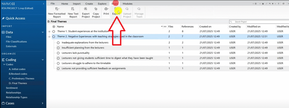Sort by the Files column header

pyautogui.click(x=171, y=27)
